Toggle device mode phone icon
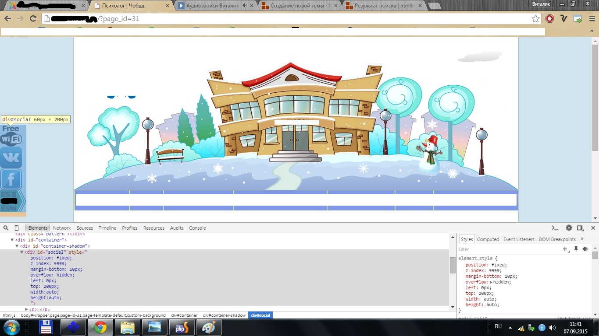The image size is (599, 336). (17, 228)
